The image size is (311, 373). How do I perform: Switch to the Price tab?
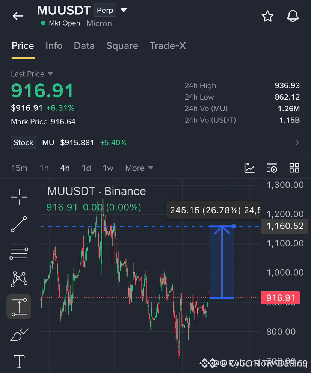coord(23,46)
